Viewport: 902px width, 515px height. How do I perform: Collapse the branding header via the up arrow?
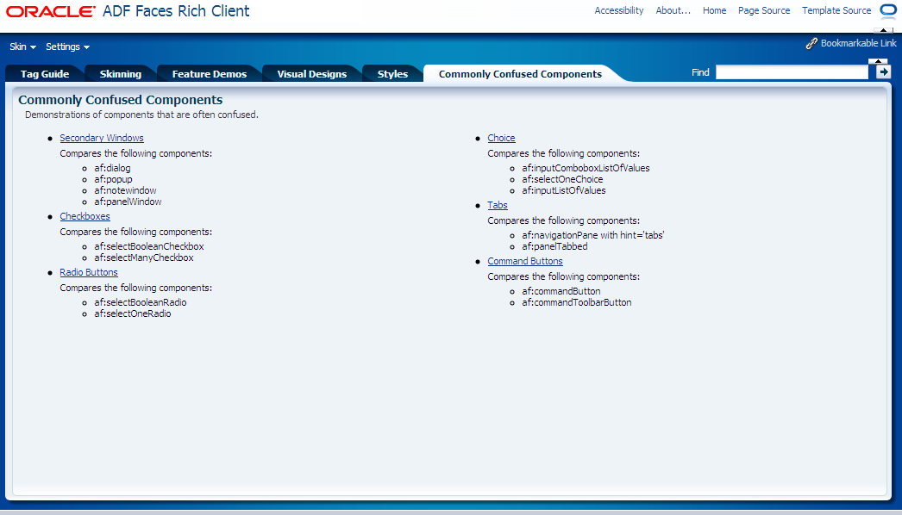[881, 28]
